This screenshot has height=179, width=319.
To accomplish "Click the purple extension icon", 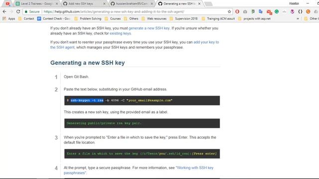I will point(293,11).
